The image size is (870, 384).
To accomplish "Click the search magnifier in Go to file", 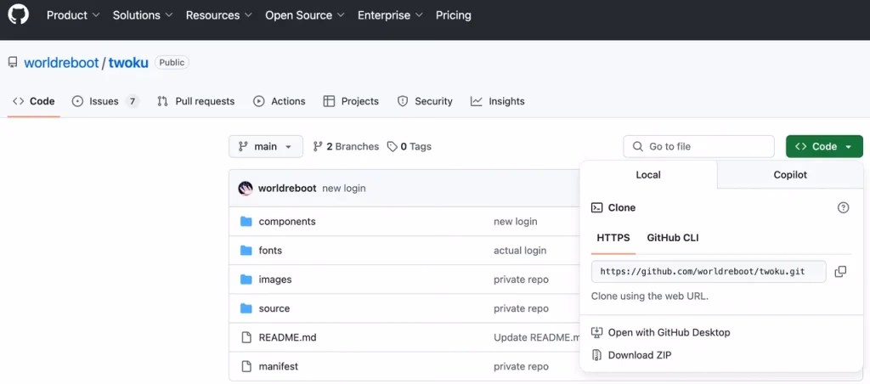I will pyautogui.click(x=637, y=146).
